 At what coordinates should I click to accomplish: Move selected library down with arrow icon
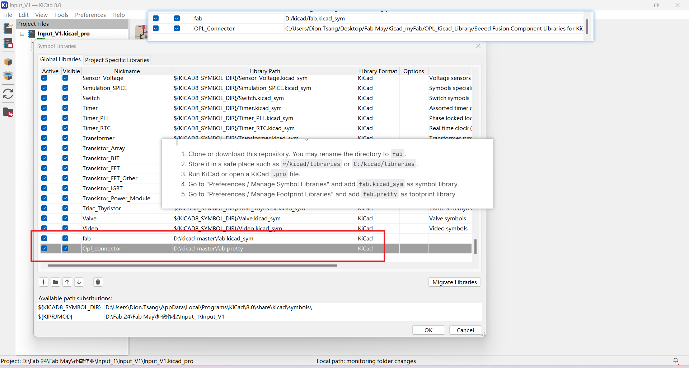pyautogui.click(x=79, y=282)
